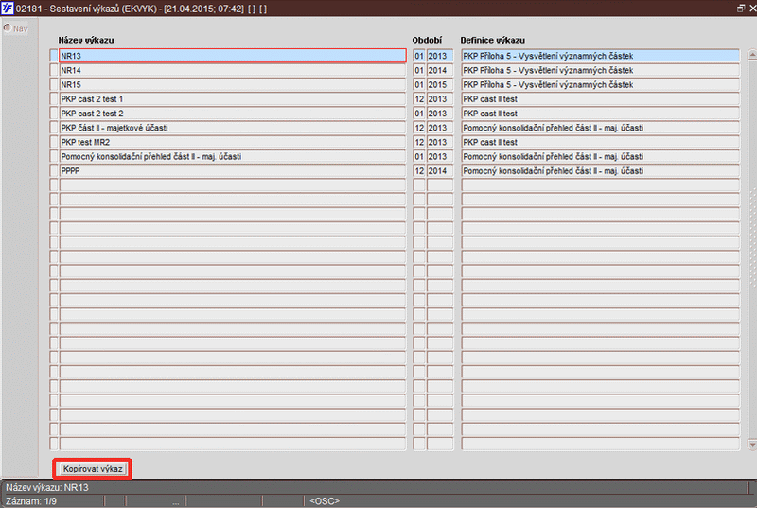
Task: Tick the checkbox beside PKP cast 2 test 1
Action: [x=54, y=99]
